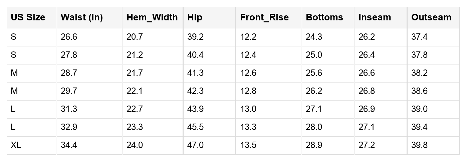The width and height of the screenshot is (466, 161).
Task: Select outseam value 37.4
Action: pyautogui.click(x=419, y=37)
